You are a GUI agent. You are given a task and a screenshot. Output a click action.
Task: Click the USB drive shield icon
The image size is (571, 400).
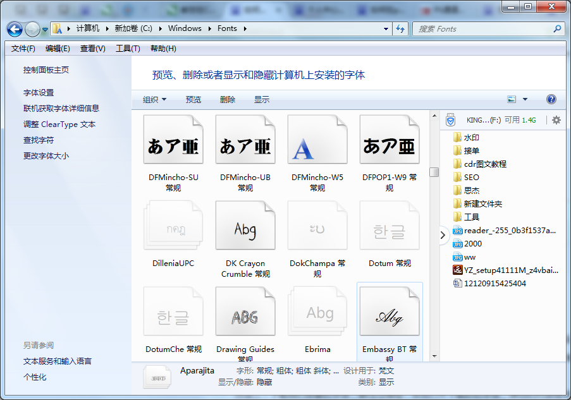pos(450,119)
